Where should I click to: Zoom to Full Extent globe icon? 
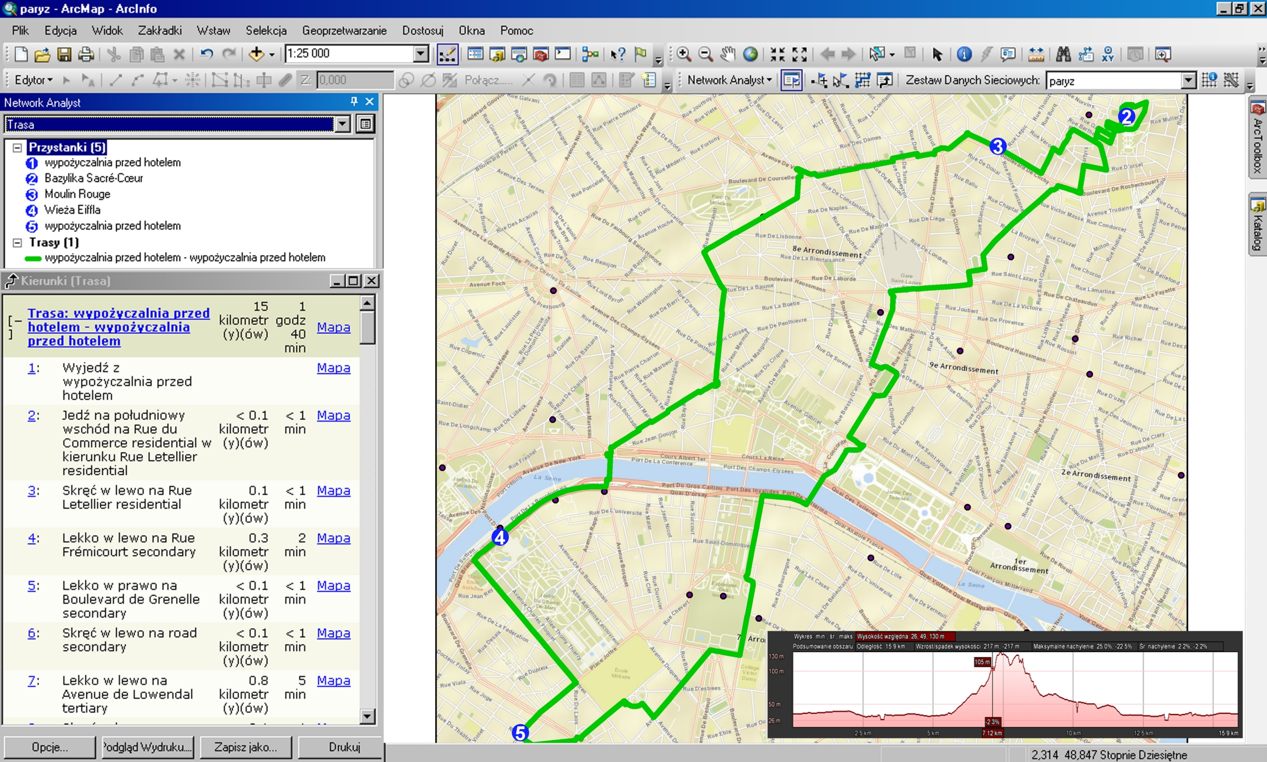coord(750,54)
